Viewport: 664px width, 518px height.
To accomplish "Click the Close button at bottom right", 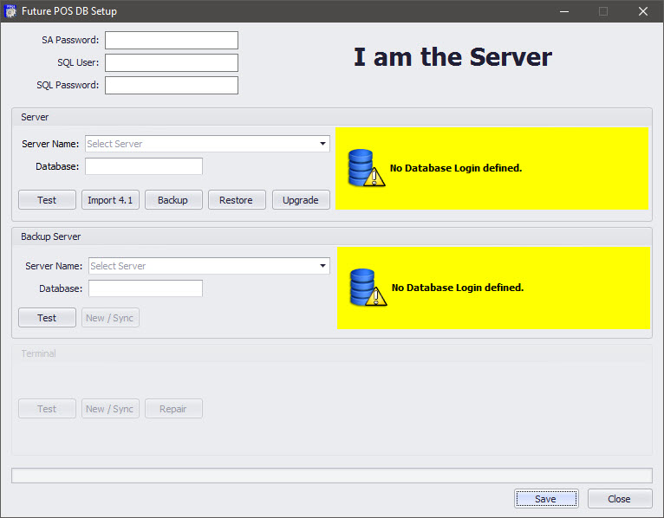I will click(x=619, y=499).
